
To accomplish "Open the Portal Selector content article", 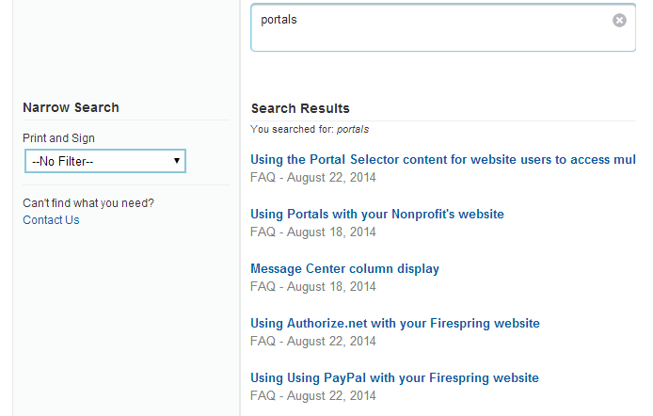I will coord(442,160).
